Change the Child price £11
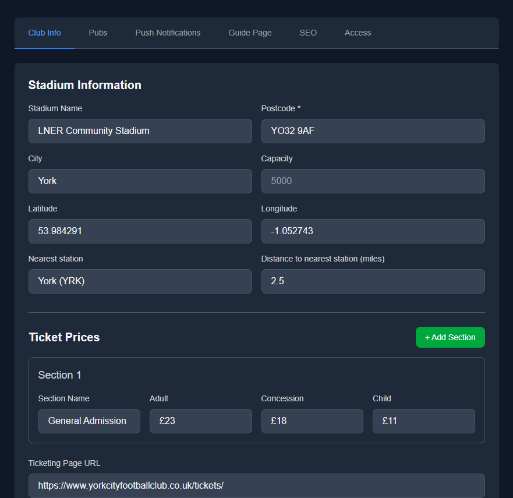Image resolution: width=513 pixels, height=498 pixels. [x=424, y=421]
